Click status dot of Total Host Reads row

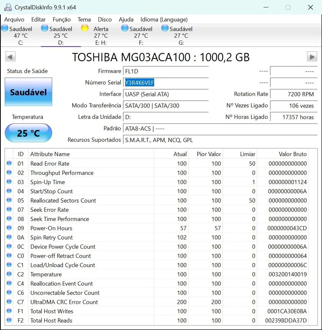(x=9, y=320)
